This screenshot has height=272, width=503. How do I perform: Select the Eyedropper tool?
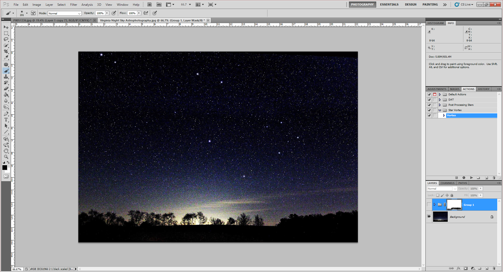pos(6,57)
